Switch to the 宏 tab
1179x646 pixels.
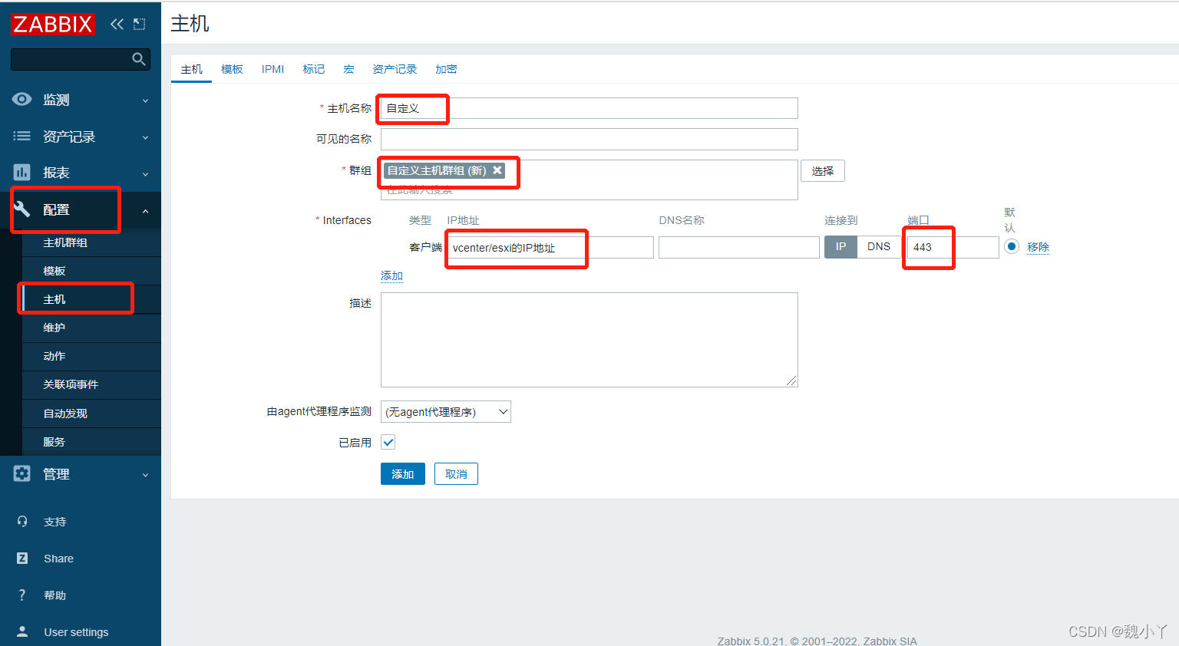[348, 69]
